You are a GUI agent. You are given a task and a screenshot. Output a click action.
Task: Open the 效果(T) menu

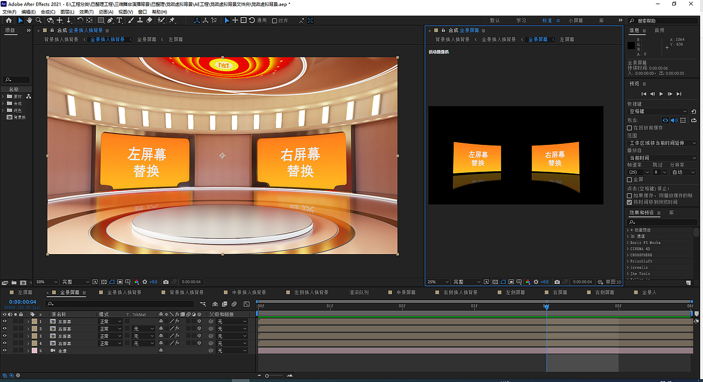86,12
